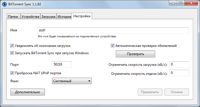Maximize the BitTorrent Sync window
Image resolution: width=200 pixels, height=107 pixels.
pyautogui.click(x=181, y=3)
